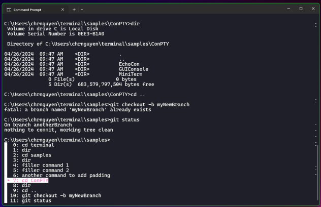The image size is (321, 207).
Task: Pick 'another command to add padding' suggestion
Action: tap(61, 175)
